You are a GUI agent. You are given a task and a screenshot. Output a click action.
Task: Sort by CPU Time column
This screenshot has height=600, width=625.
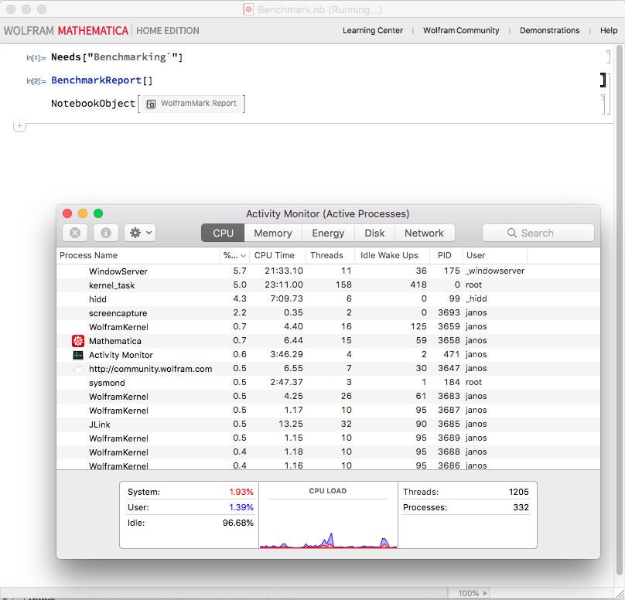coord(278,255)
